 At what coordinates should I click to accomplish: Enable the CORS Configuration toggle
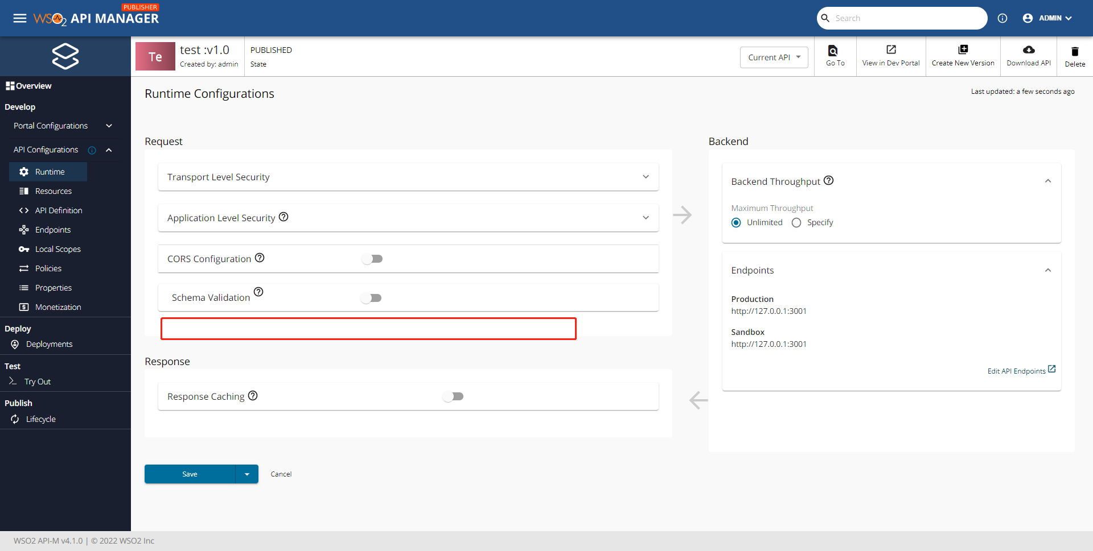pos(372,259)
